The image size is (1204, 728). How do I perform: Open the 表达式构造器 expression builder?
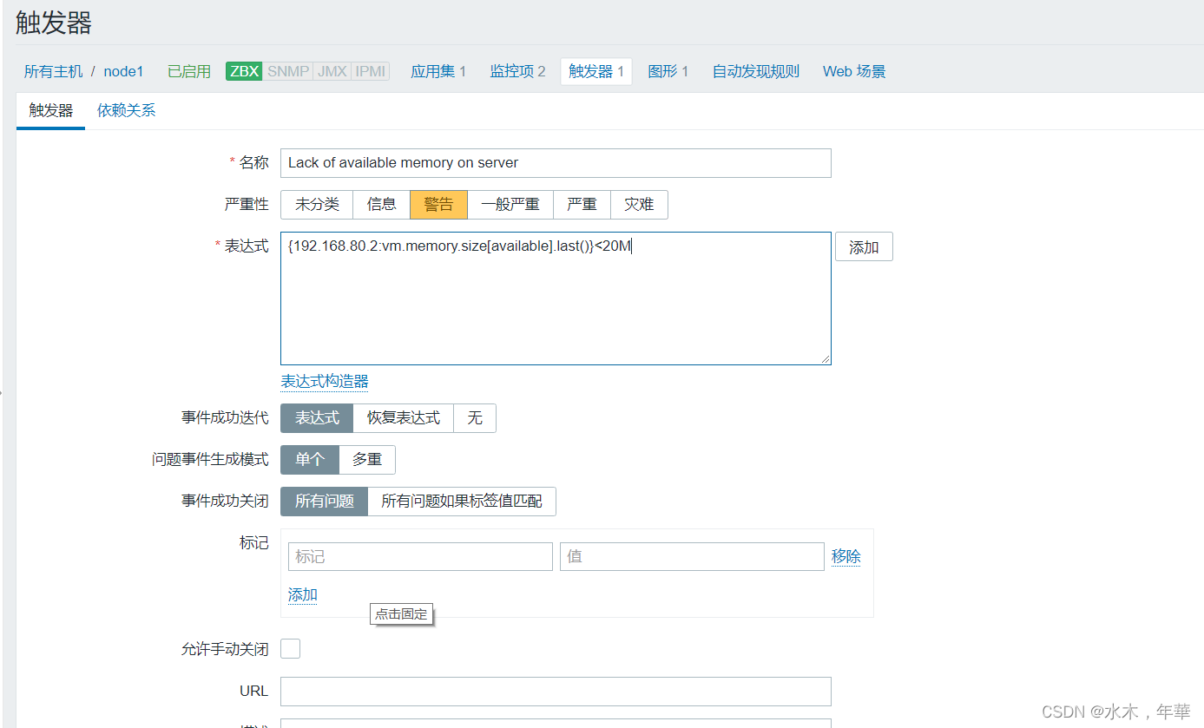point(325,381)
